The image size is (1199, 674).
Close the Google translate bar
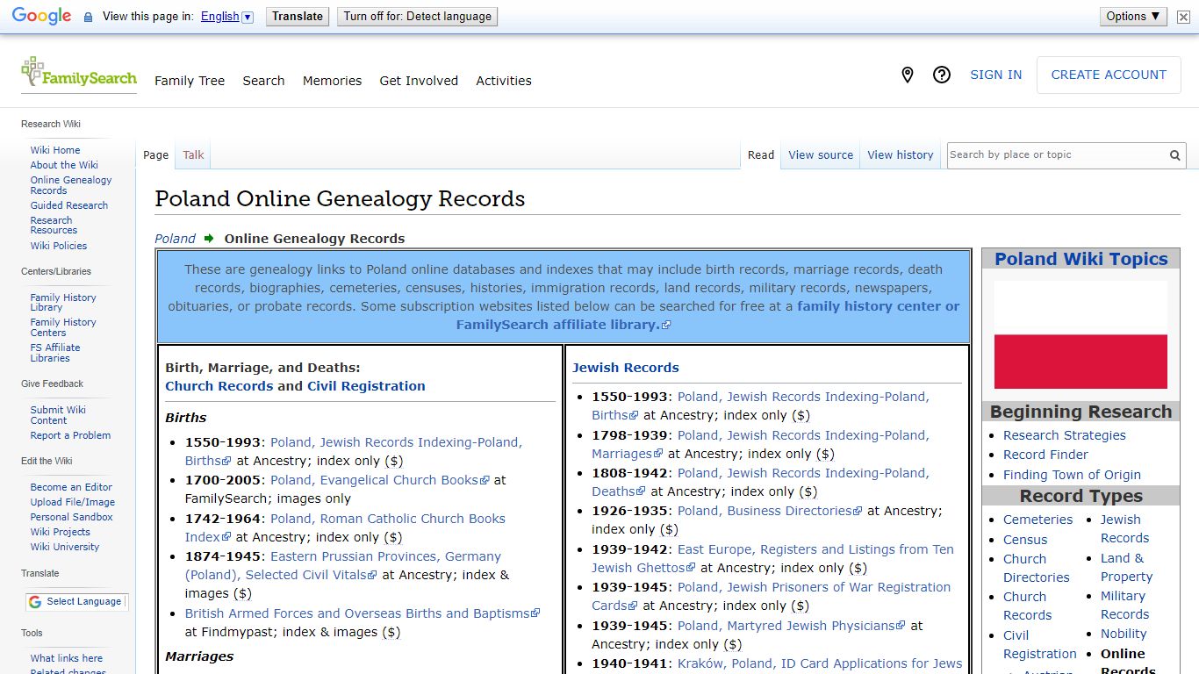pos(1184,16)
